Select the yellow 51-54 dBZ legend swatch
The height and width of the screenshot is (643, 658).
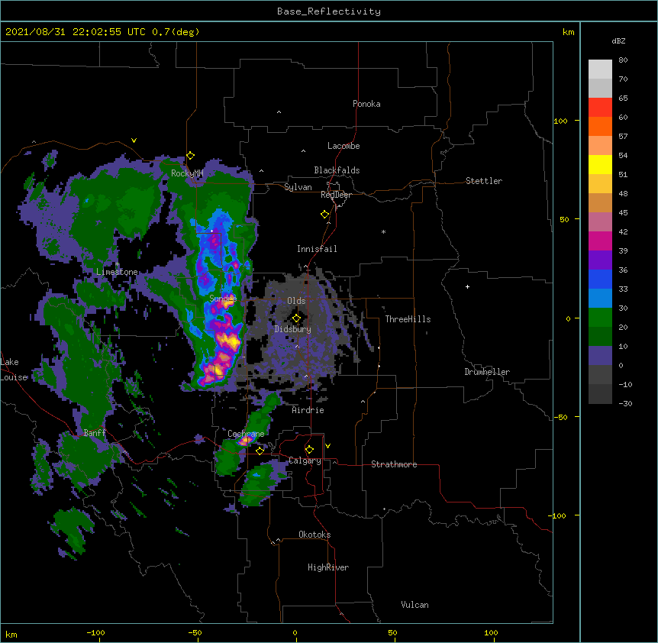click(600, 164)
